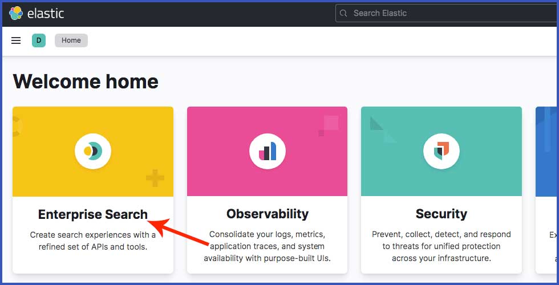Open the D space avatar

click(39, 40)
